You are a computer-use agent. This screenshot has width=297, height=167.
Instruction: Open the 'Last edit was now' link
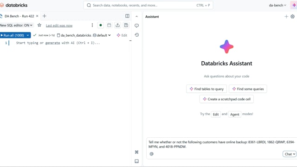[x=59, y=26]
